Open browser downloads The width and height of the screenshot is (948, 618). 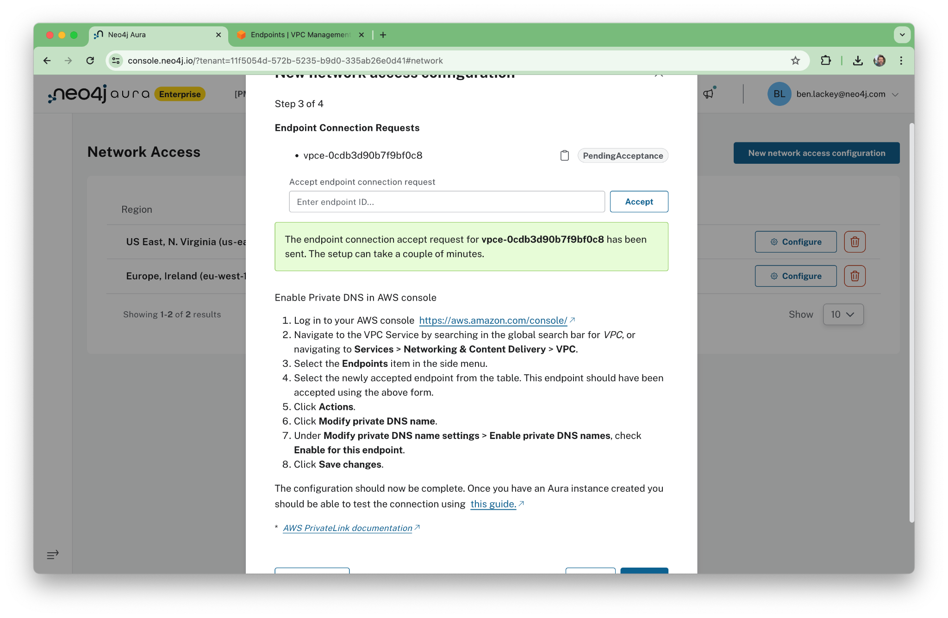[858, 61]
